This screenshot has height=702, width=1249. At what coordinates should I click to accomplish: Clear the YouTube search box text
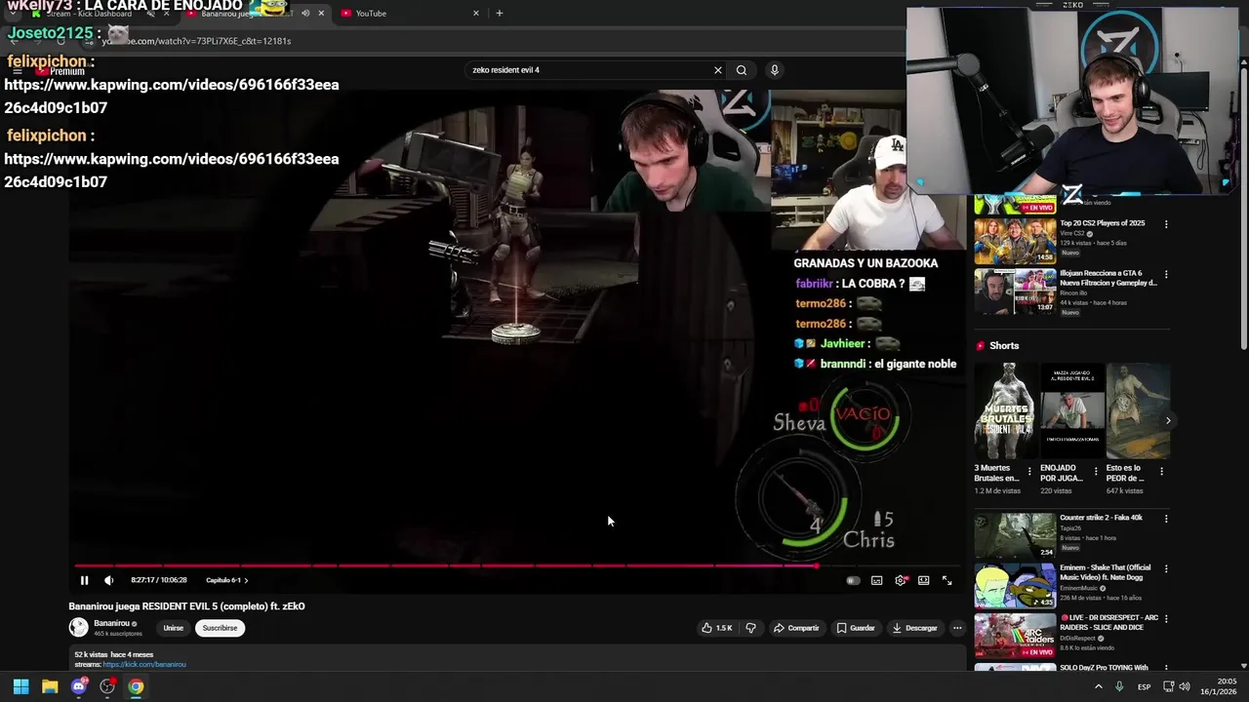coord(718,70)
